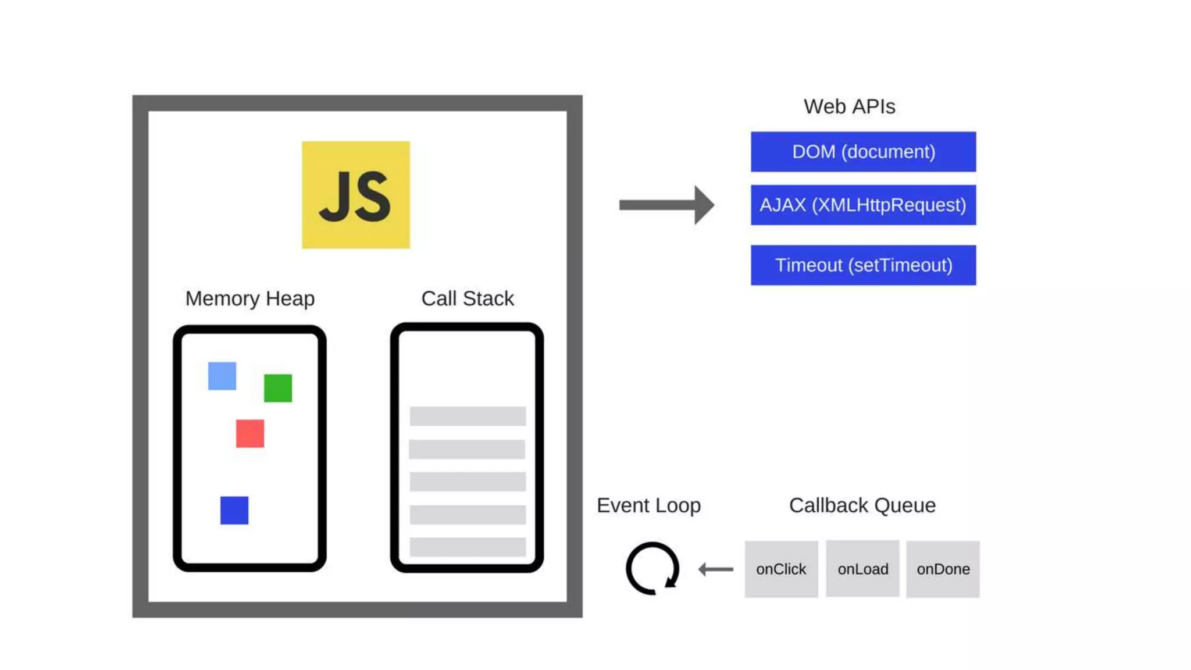Click the Timeout (setTimeout) button

tap(863, 265)
